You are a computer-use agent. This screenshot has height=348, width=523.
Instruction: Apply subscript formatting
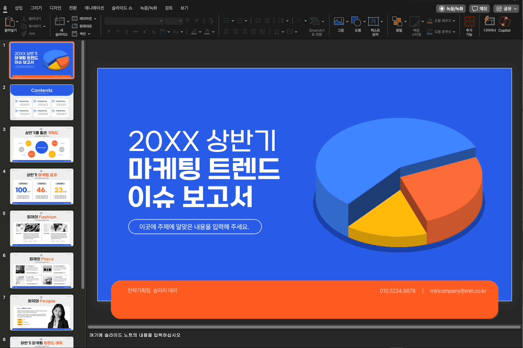pyautogui.click(x=154, y=32)
